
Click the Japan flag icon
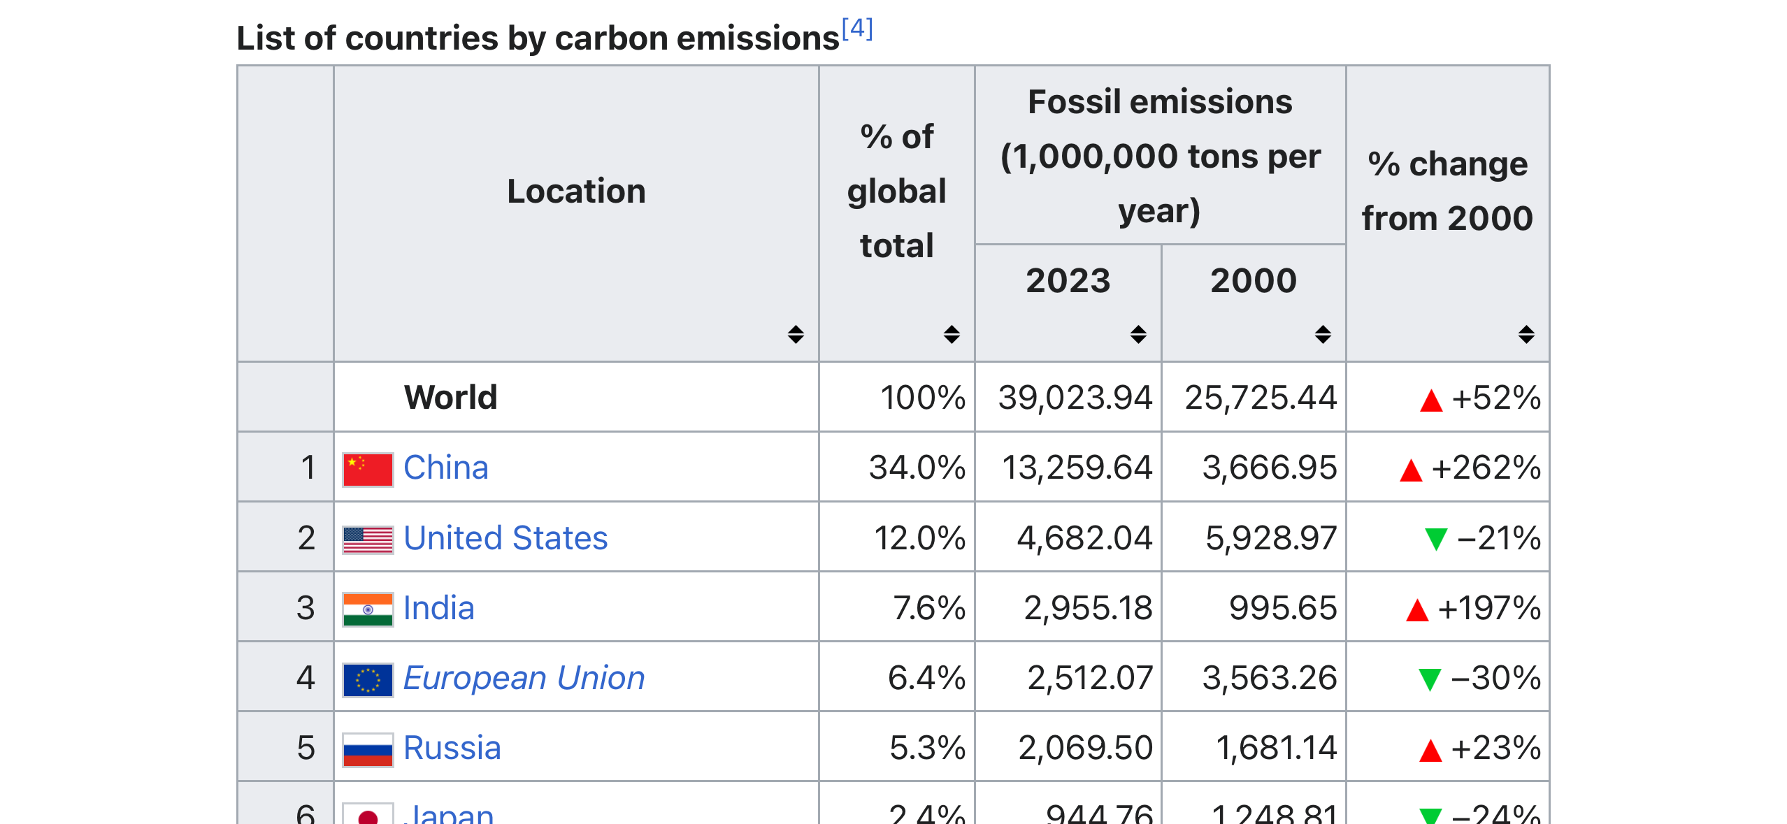368,814
